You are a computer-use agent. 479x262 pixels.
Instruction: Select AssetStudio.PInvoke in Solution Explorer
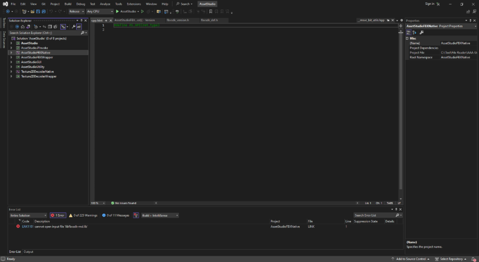(x=34, y=48)
